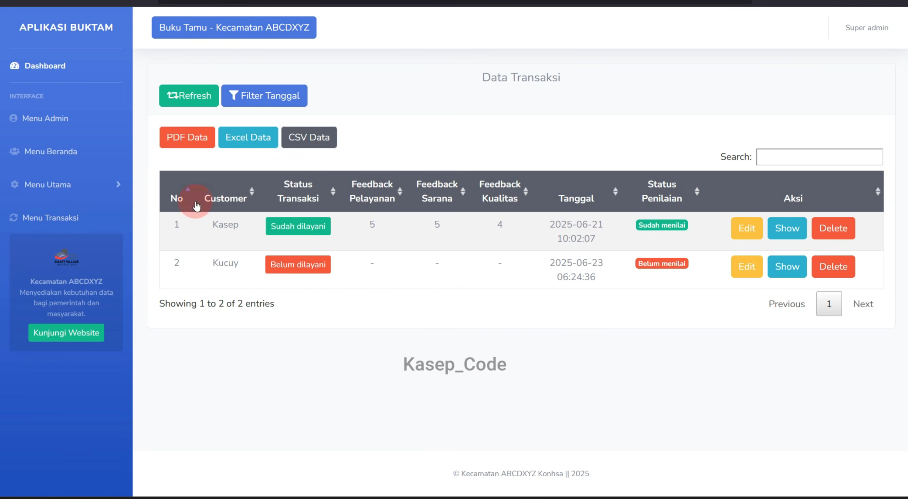Export table with Excel Data
This screenshot has height=499, width=908.
pyautogui.click(x=248, y=137)
